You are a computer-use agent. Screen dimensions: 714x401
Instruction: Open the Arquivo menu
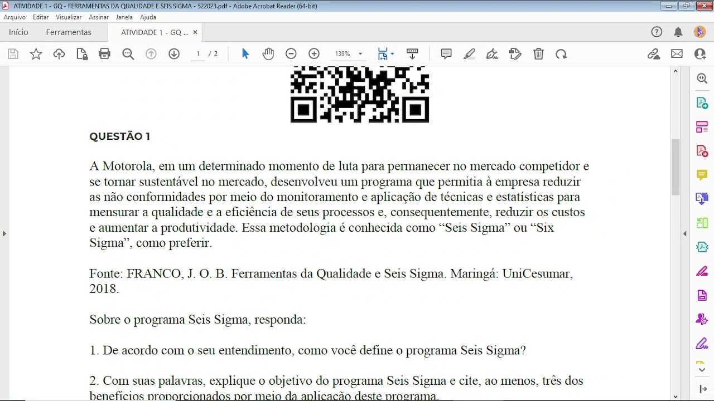pyautogui.click(x=15, y=17)
